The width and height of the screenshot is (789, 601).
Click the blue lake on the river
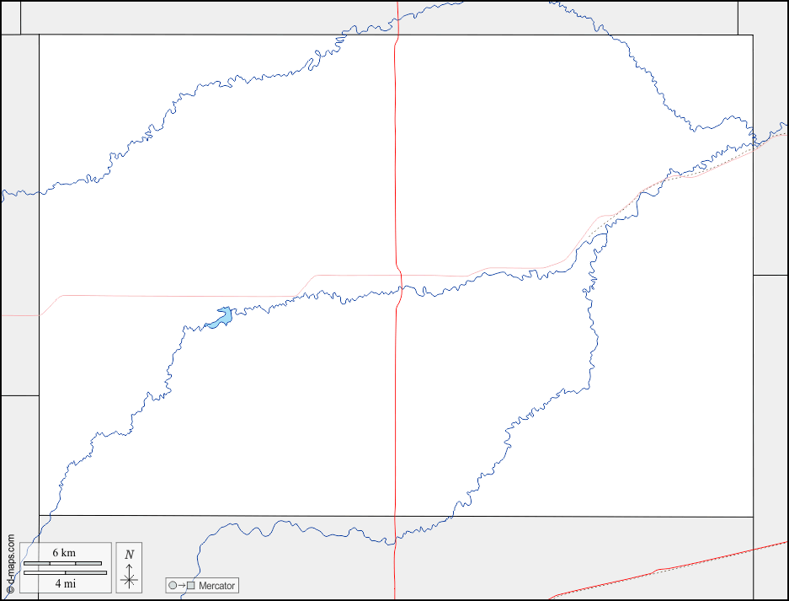point(222,318)
